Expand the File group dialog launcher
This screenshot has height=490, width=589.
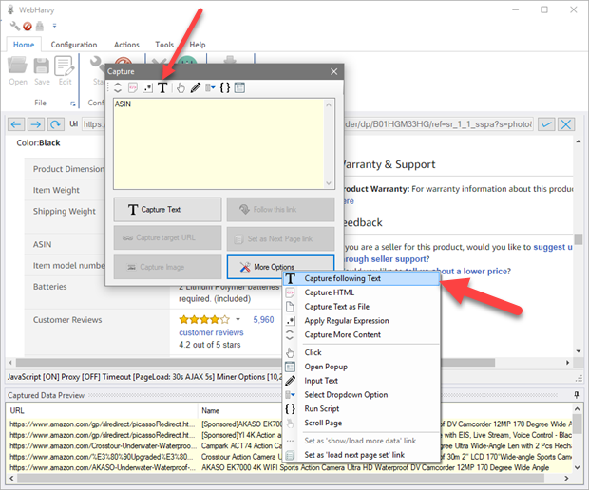tap(70, 102)
